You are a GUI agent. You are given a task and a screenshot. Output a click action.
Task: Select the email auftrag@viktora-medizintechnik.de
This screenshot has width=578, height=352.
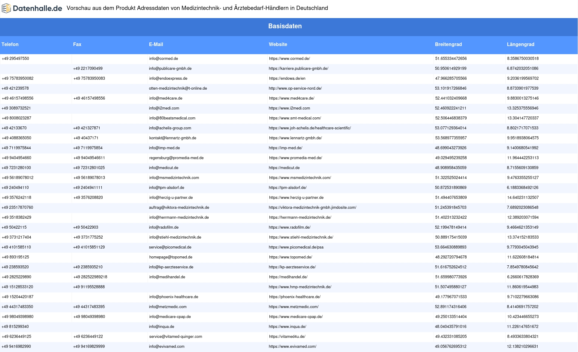click(179, 208)
